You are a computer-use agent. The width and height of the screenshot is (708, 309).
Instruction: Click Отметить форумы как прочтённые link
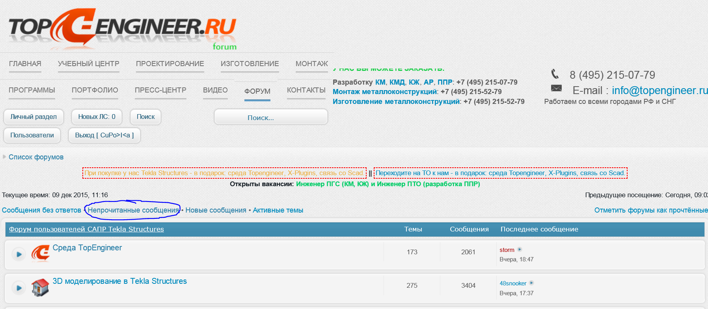coord(650,210)
